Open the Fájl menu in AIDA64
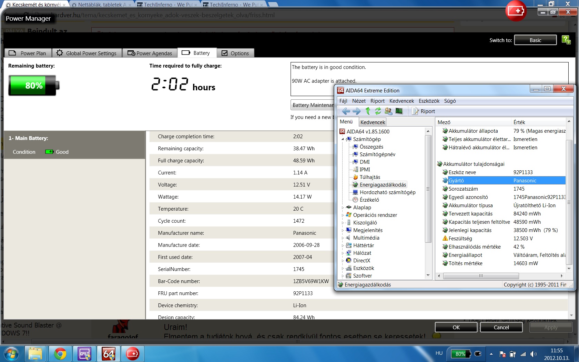Viewport: 579px width, 362px height. (x=343, y=101)
